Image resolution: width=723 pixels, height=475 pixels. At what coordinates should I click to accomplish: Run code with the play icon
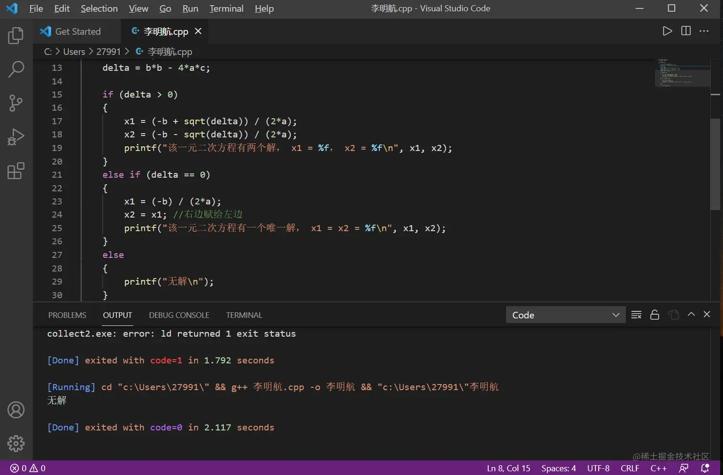(x=667, y=31)
